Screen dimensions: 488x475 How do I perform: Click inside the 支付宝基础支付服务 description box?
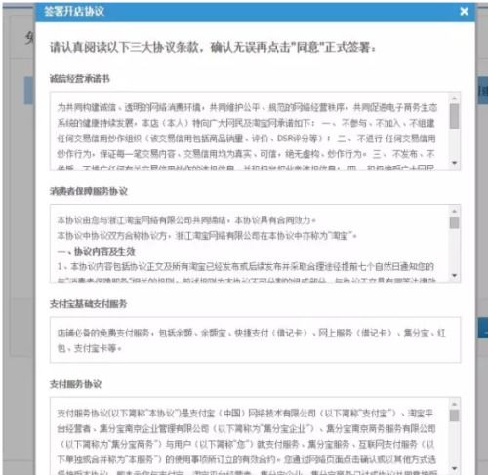pyautogui.click(x=255, y=339)
